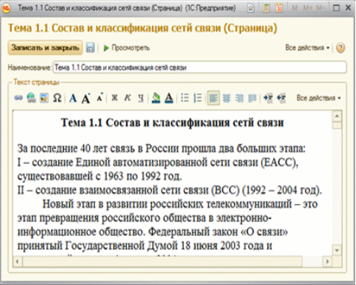Open the calendar icon in title bar
The width and height of the screenshot is (356, 285).
pos(280,8)
